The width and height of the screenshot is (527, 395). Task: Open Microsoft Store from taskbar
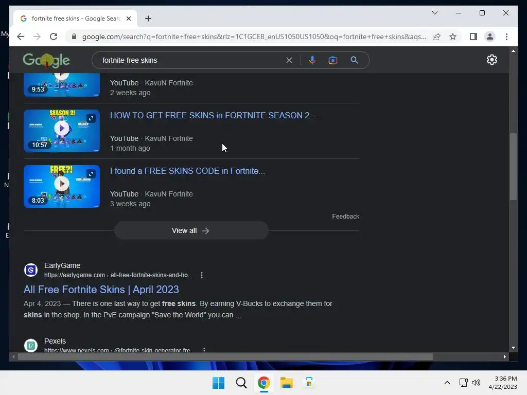click(x=309, y=383)
